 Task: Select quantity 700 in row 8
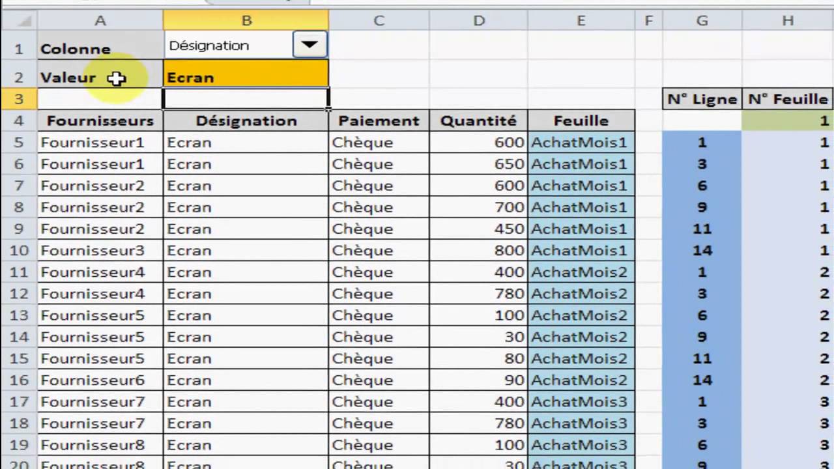(479, 207)
